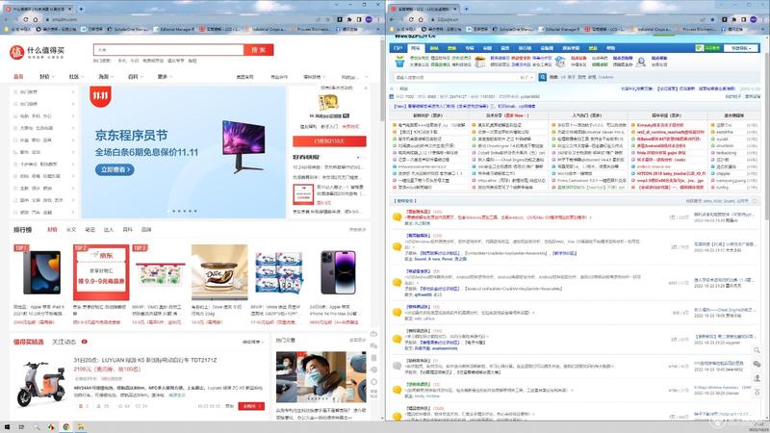
Task: Open 移动安全区 forum bubble icon
Action: point(397,282)
